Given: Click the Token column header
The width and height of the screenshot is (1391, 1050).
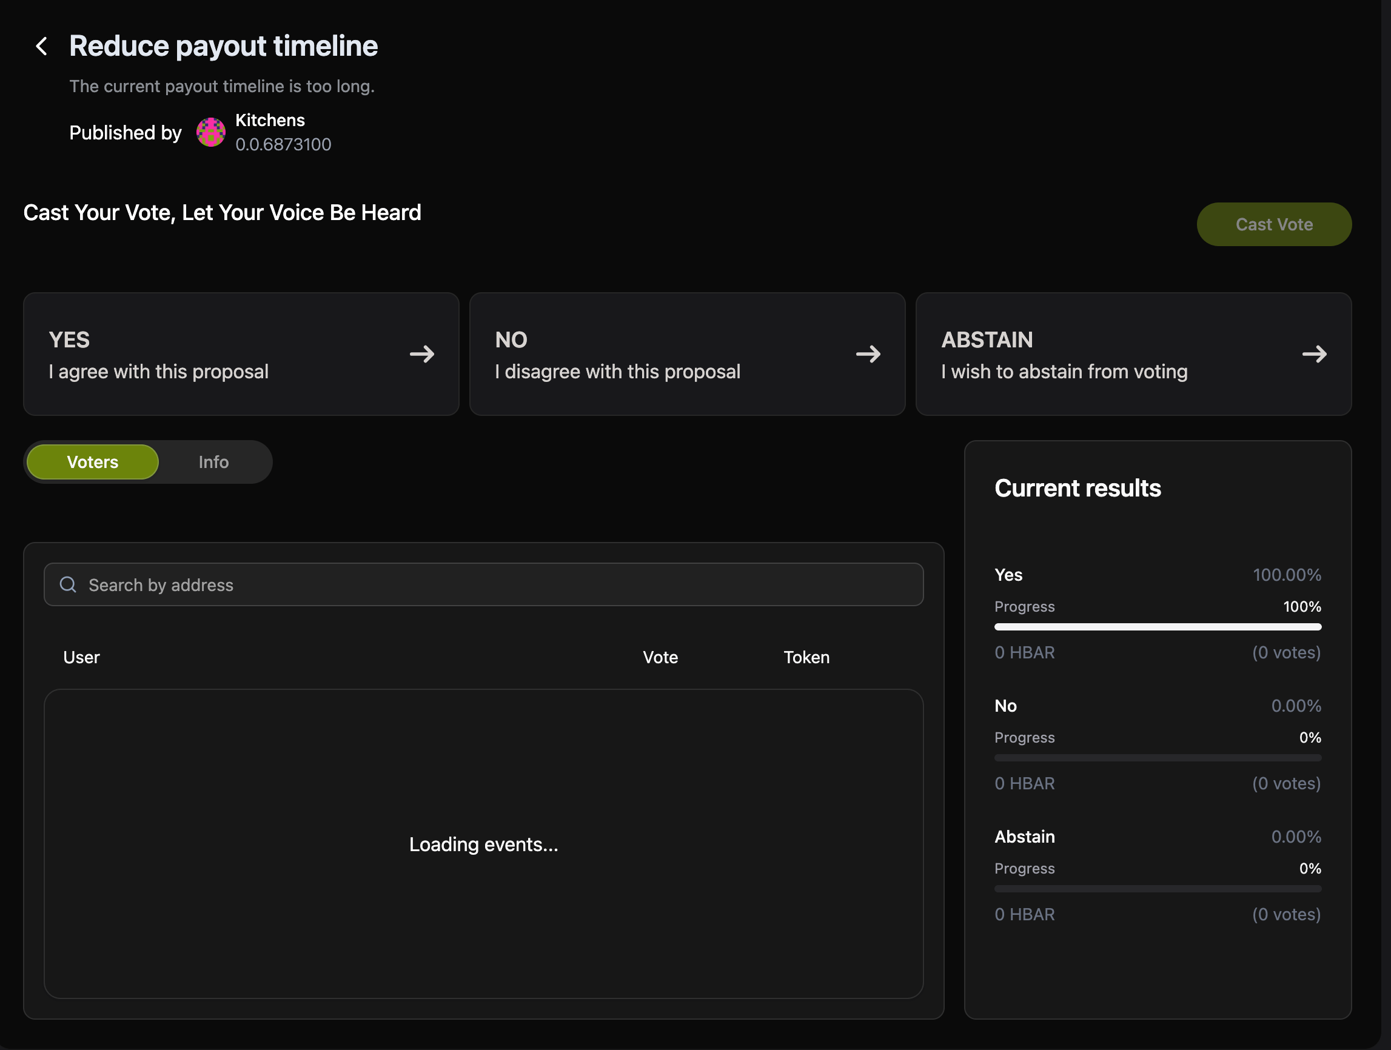Looking at the screenshot, I should [x=805, y=657].
